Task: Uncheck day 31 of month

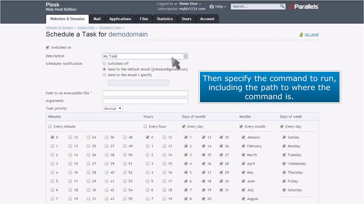Action: point(221,190)
